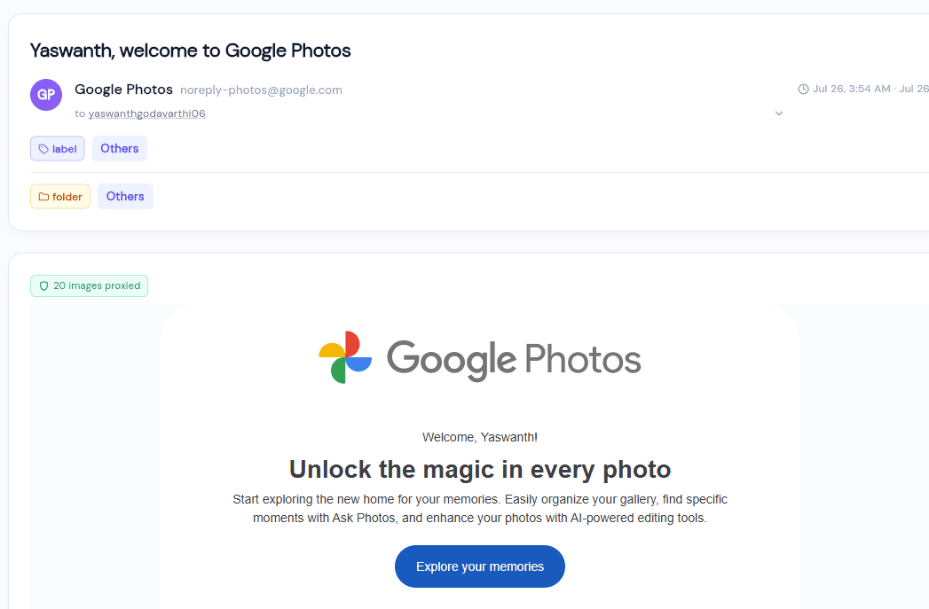
Task: Click the Google Photos wordmark in email body
Action: (x=514, y=359)
